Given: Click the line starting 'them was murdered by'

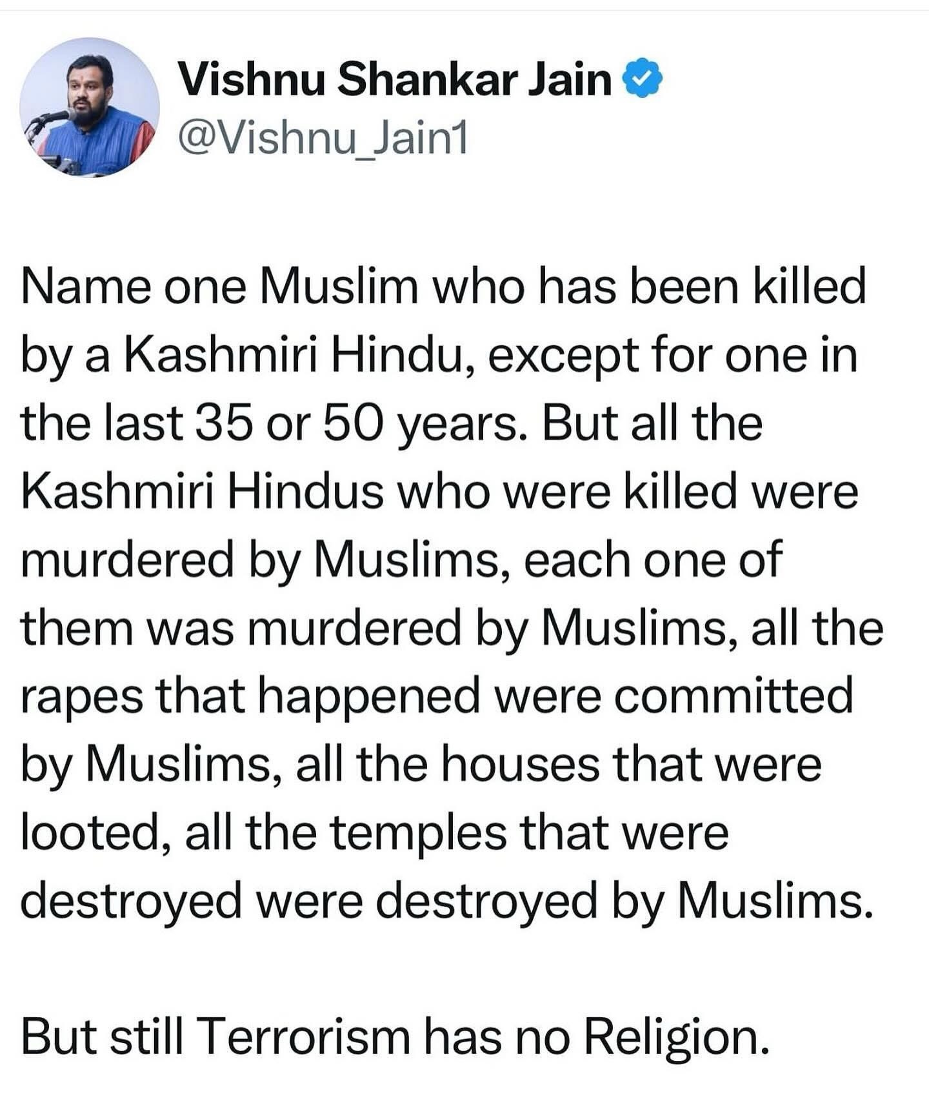Looking at the screenshot, I should pos(452,628).
